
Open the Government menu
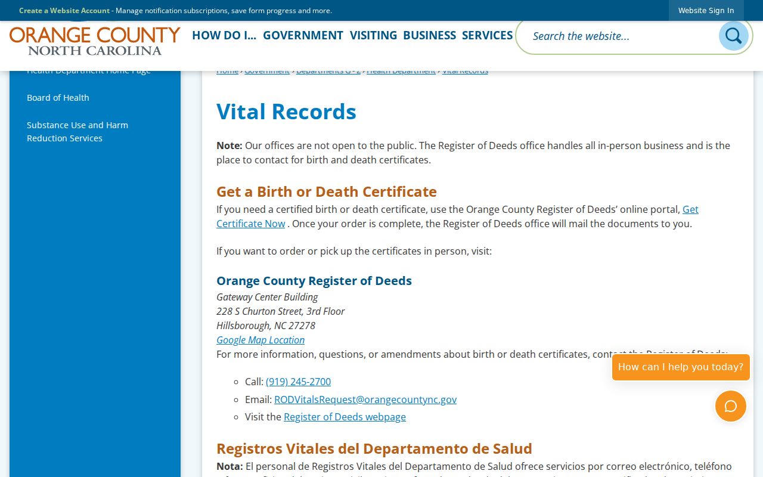(x=303, y=35)
